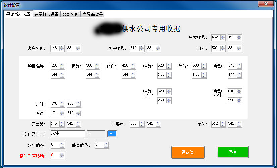Increase the 144 value under 止数
This screenshot has width=277, height=168.
[133, 74]
